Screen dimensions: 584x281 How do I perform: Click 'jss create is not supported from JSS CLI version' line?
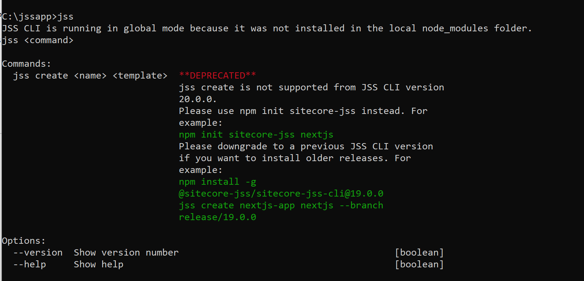(312, 87)
